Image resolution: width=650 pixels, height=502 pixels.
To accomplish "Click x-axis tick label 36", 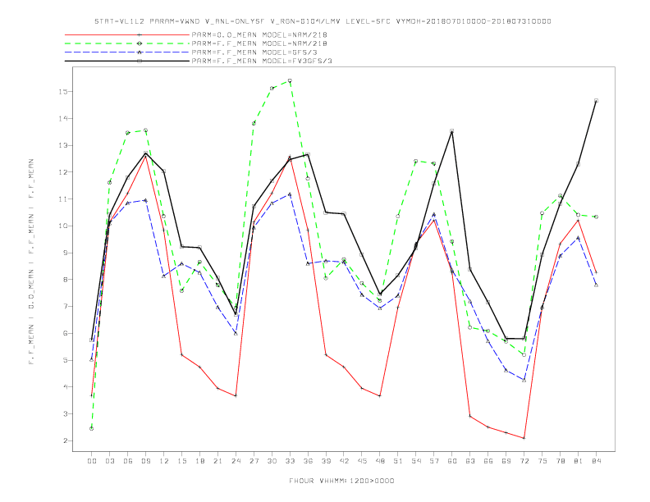I will [x=308, y=461].
